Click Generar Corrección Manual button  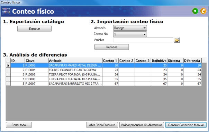pos(186,125)
